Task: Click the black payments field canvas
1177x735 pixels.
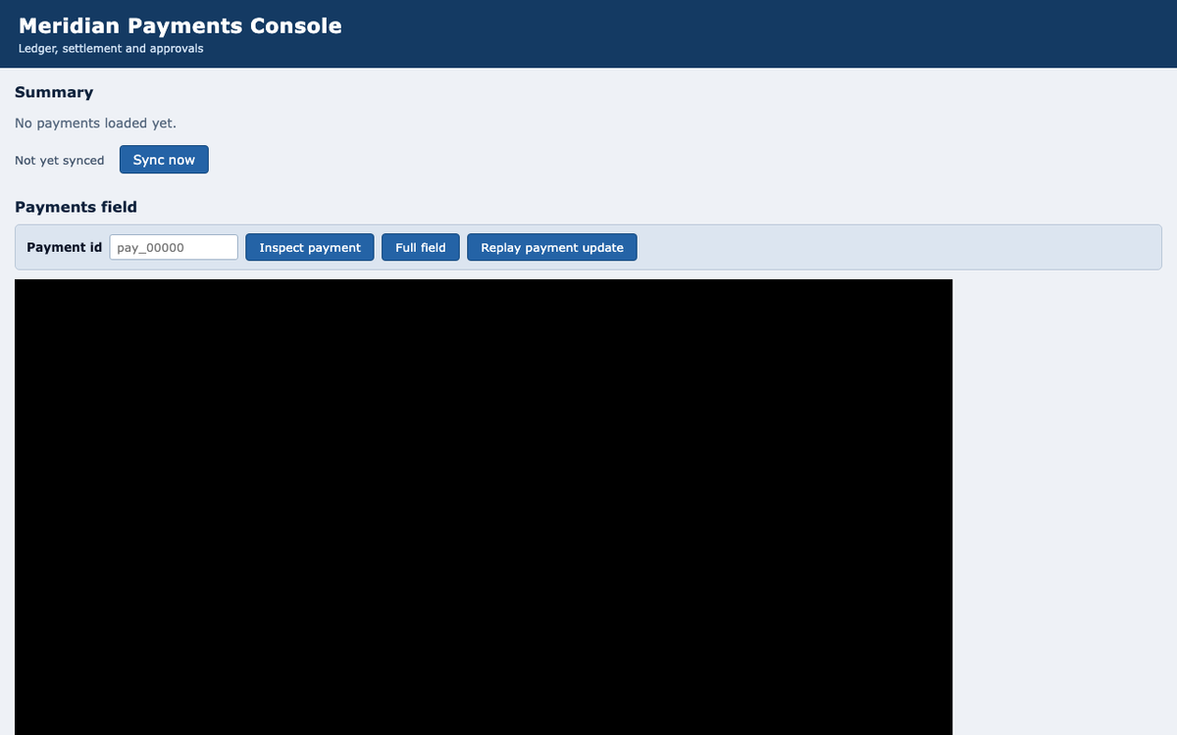Action: pyautogui.click(x=484, y=507)
